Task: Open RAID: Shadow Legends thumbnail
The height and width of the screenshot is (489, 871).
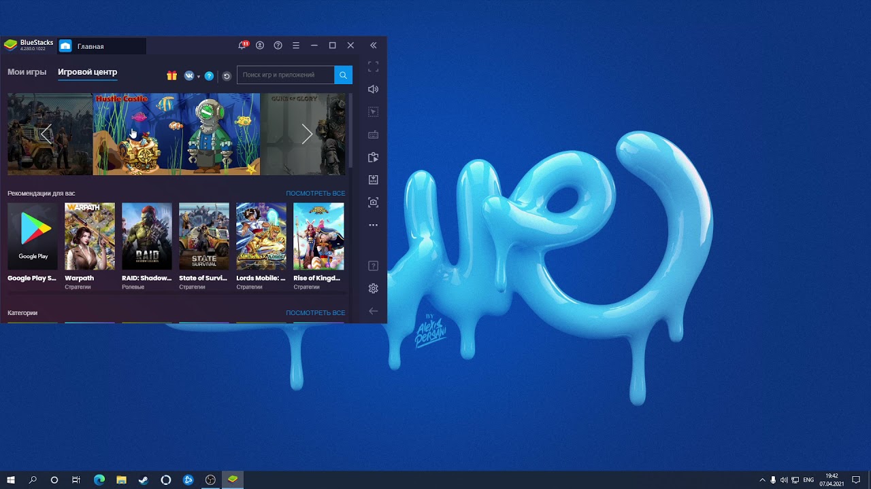Action: [x=147, y=236]
